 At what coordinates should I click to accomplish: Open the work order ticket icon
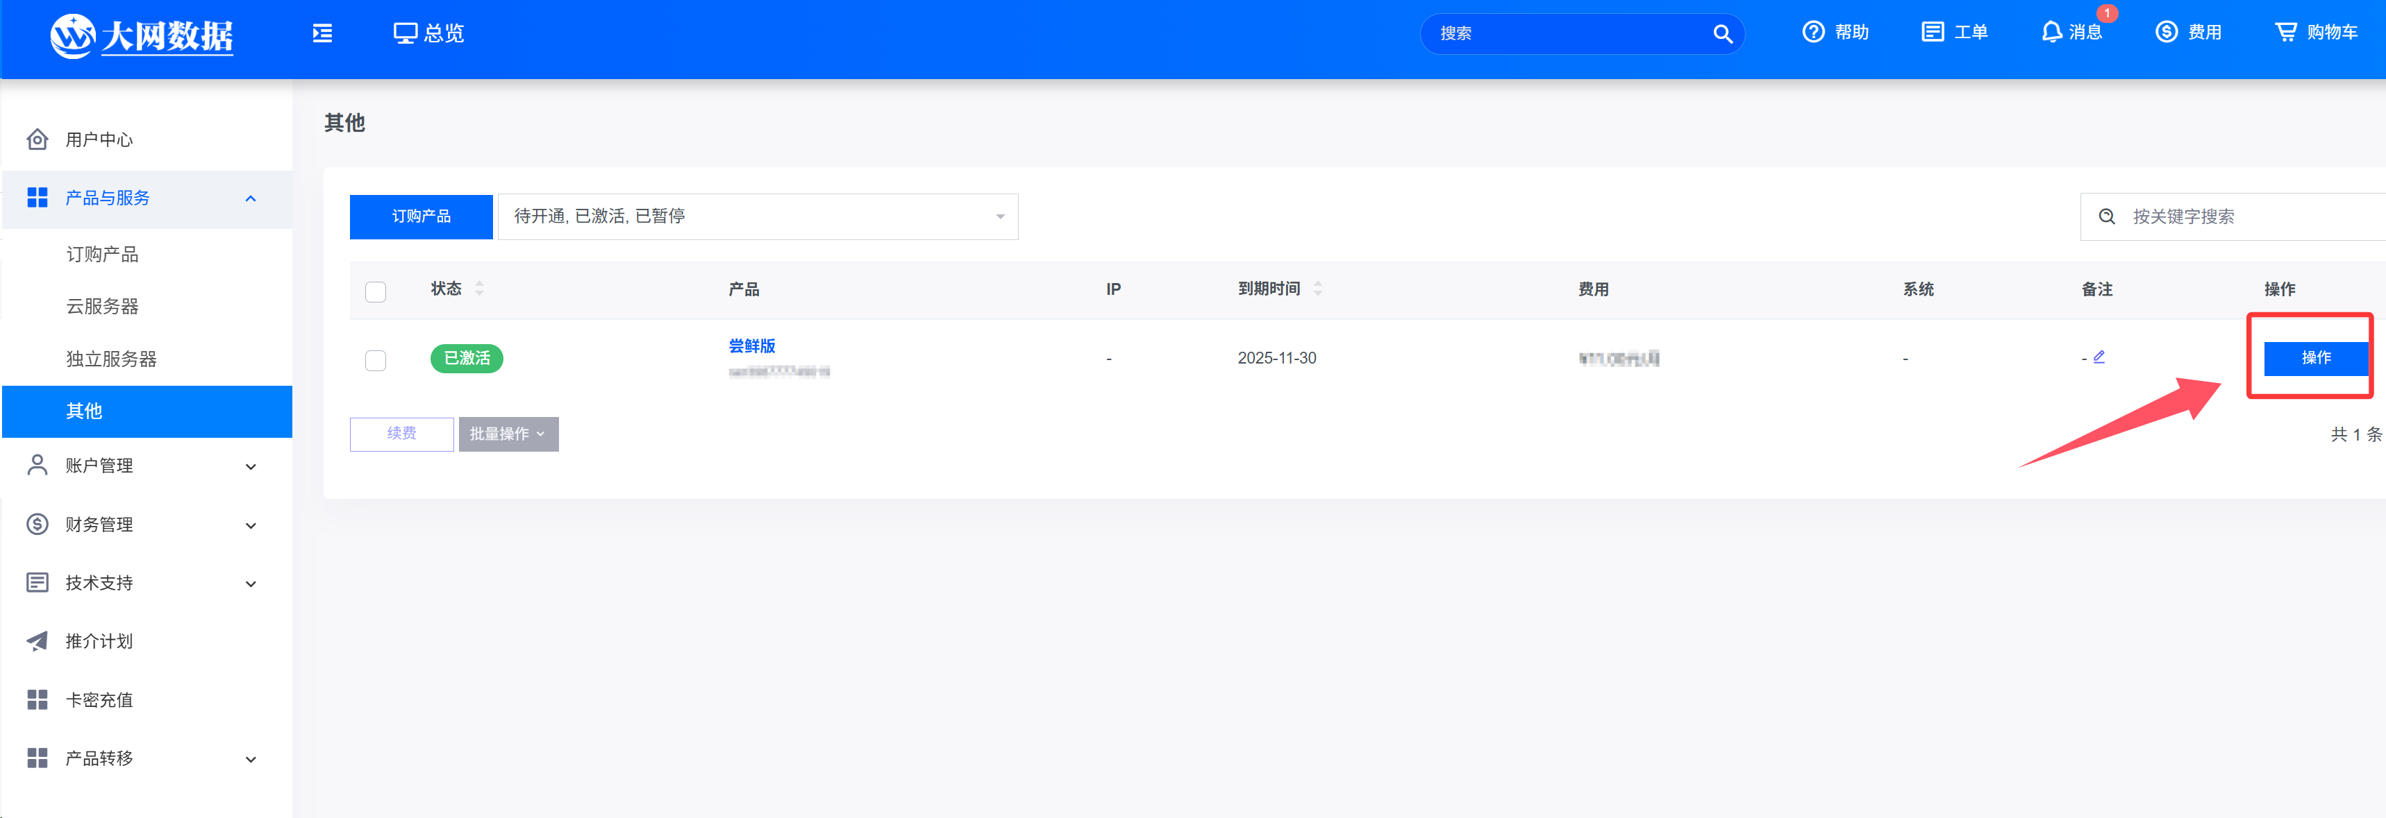tap(1932, 33)
